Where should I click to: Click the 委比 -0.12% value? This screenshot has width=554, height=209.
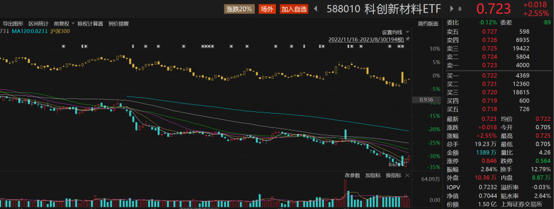[488, 23]
